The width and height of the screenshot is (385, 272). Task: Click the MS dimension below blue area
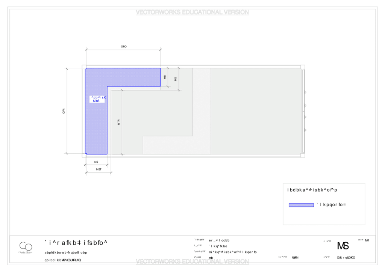coord(96,162)
